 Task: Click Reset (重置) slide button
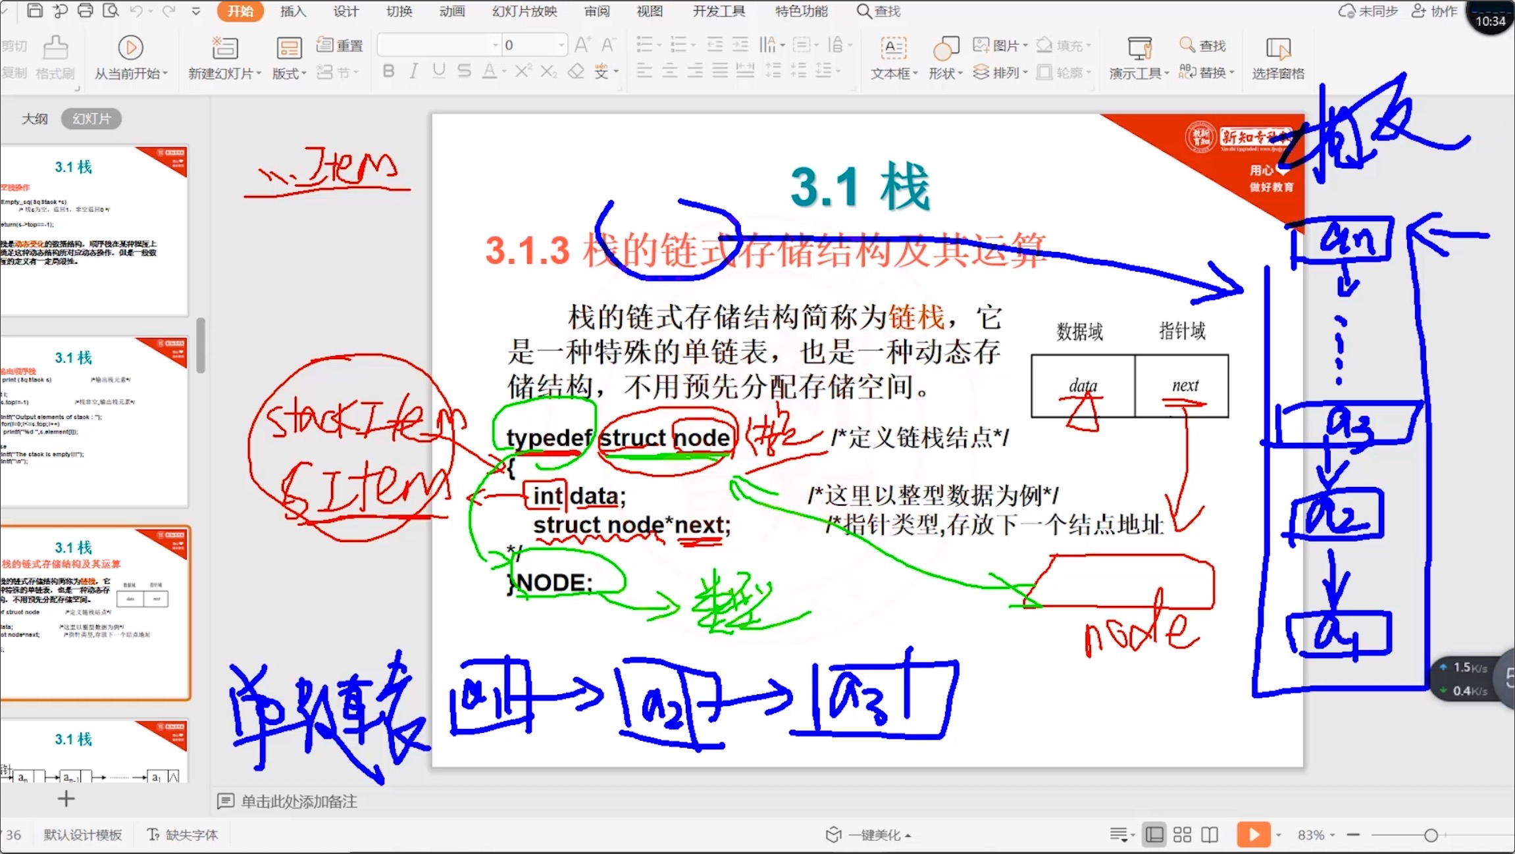340,45
